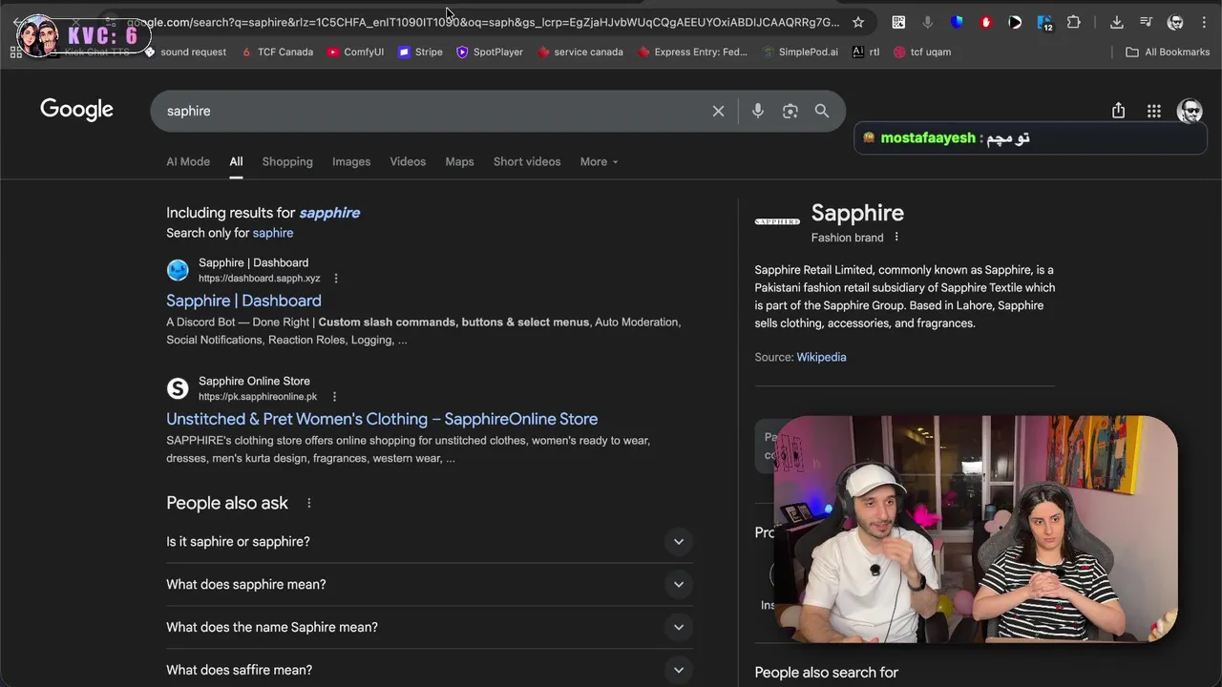Click the pk.sapphireonline.pk URL text

[x=258, y=397]
